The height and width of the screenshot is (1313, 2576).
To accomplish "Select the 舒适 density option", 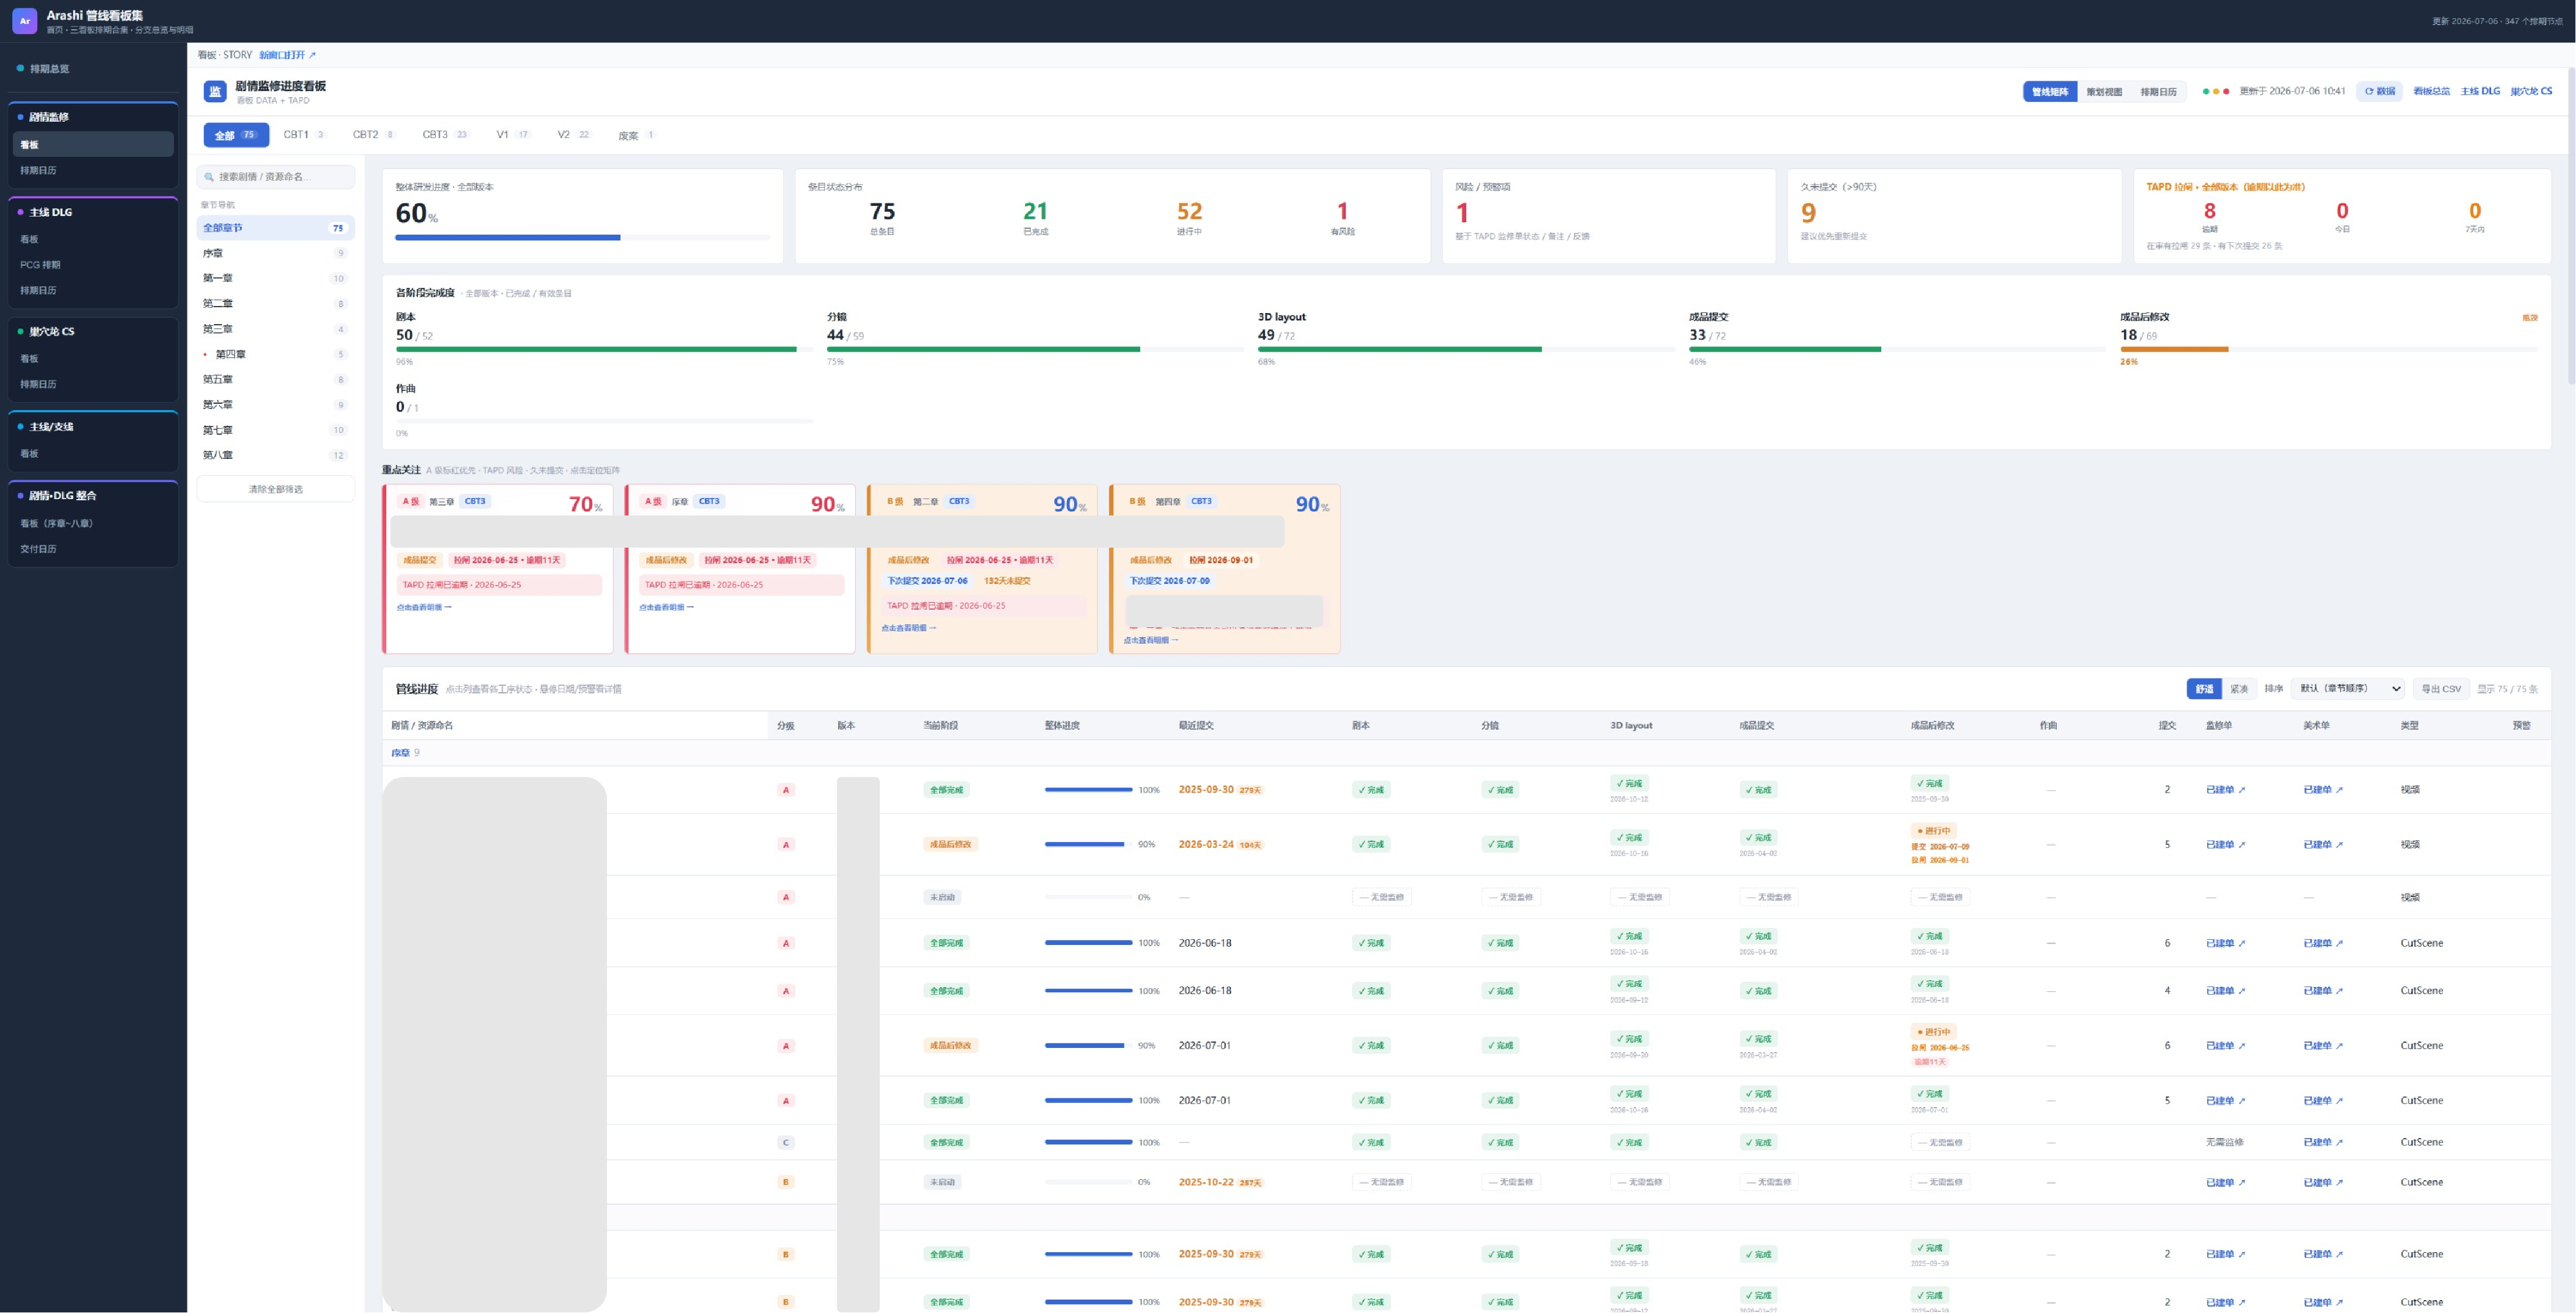I will pyautogui.click(x=2204, y=689).
